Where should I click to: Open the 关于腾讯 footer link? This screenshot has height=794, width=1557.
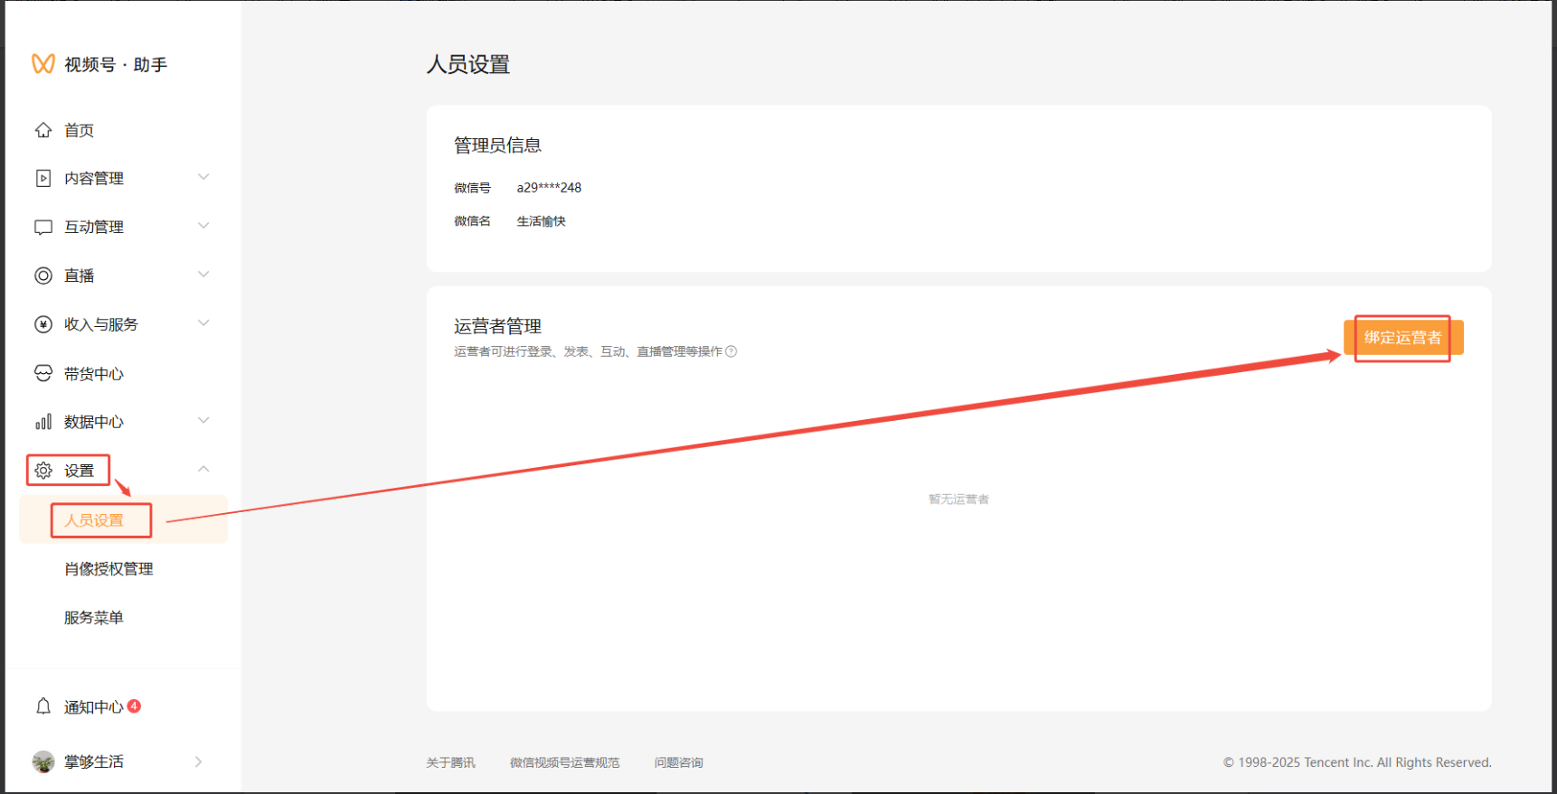point(450,762)
